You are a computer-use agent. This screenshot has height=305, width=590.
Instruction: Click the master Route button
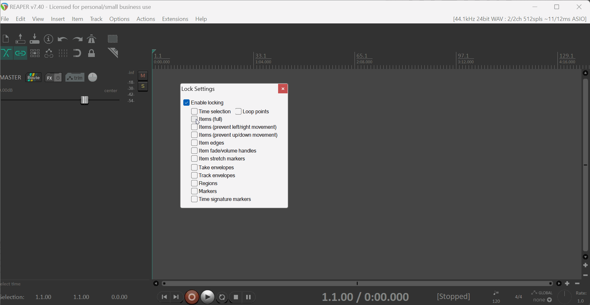click(x=33, y=78)
